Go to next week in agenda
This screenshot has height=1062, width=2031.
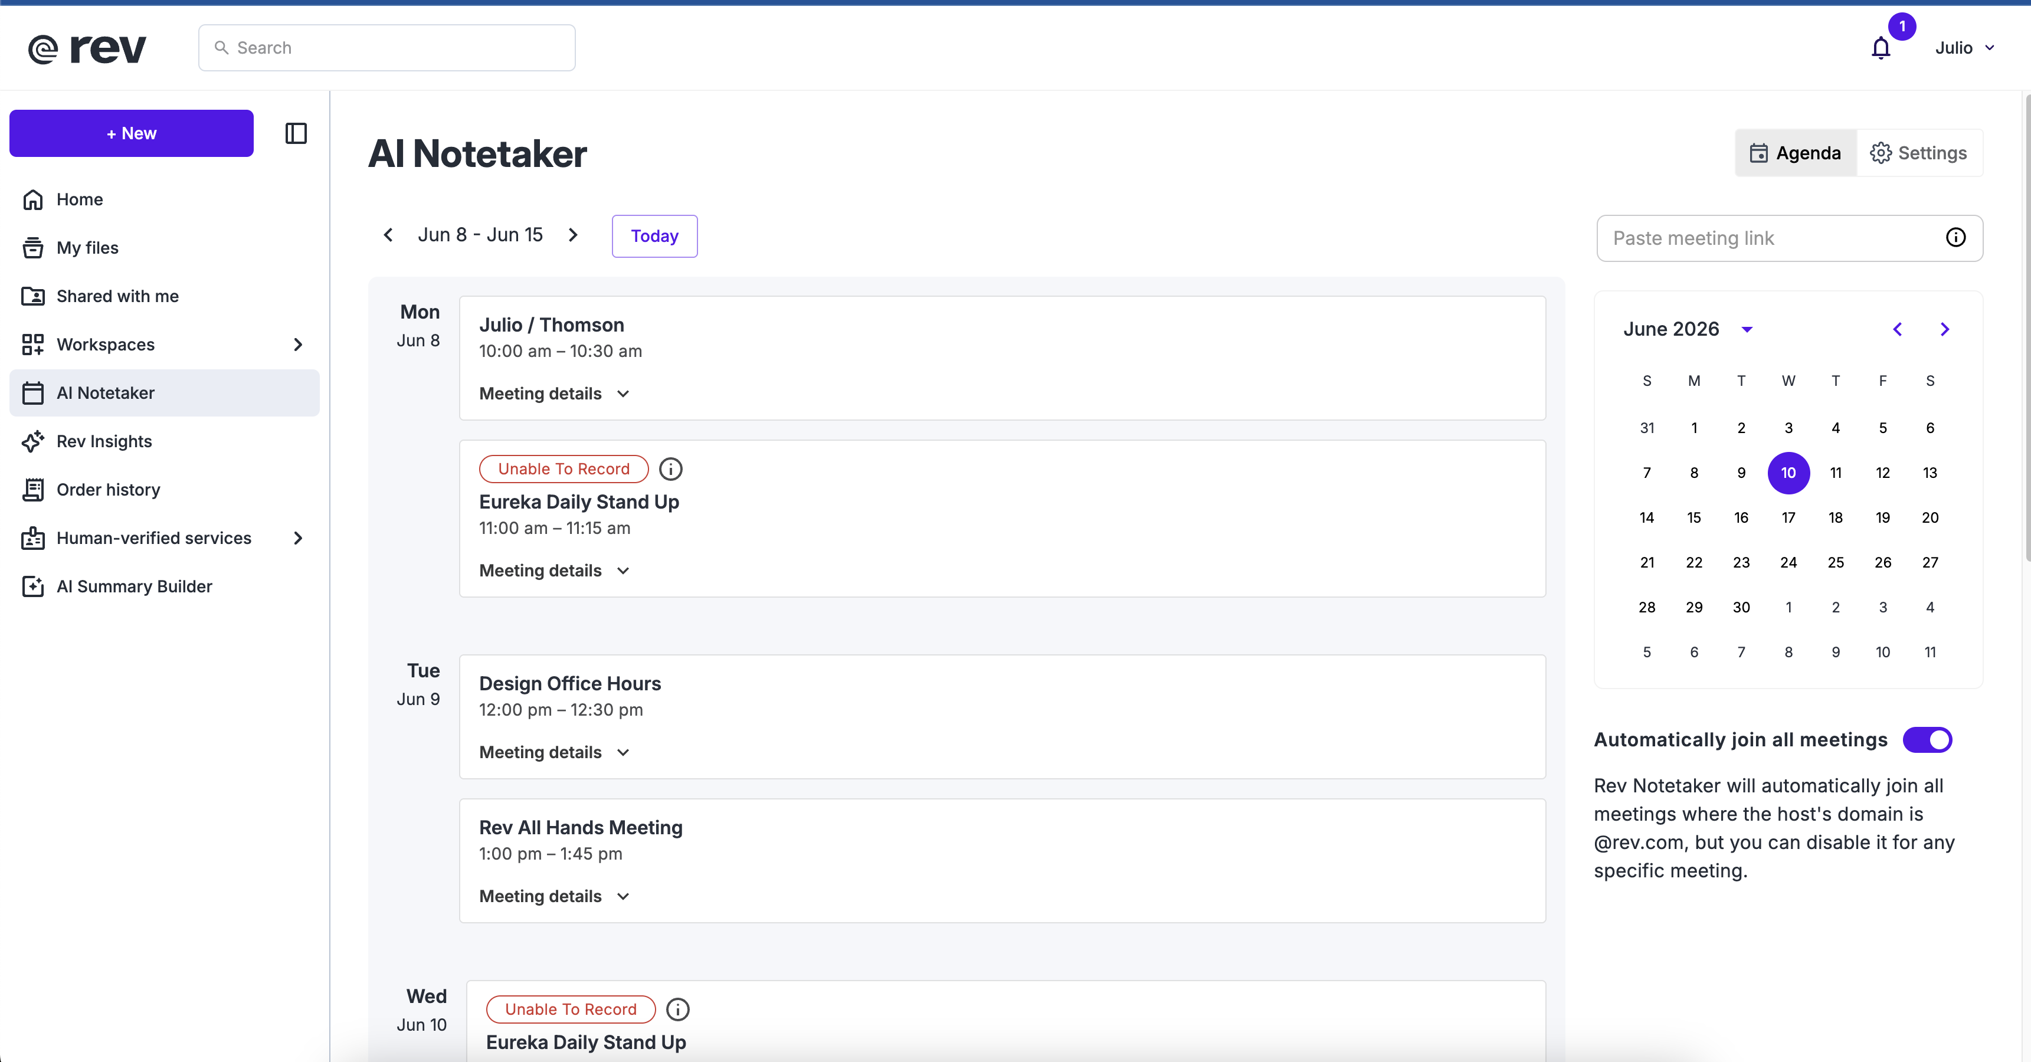click(x=573, y=235)
